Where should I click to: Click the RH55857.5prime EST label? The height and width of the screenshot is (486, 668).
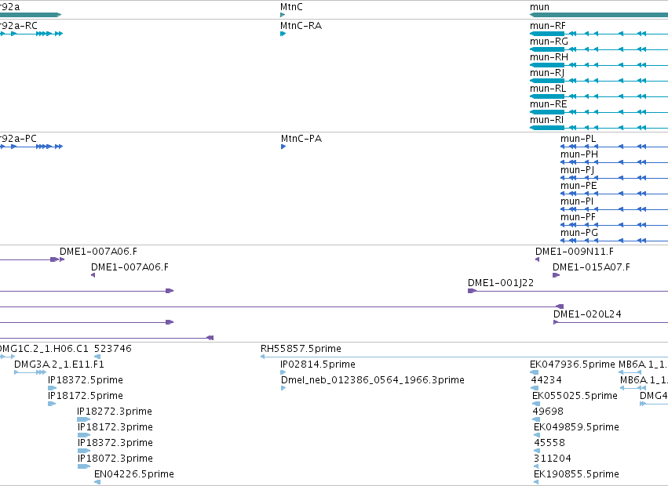click(x=301, y=349)
